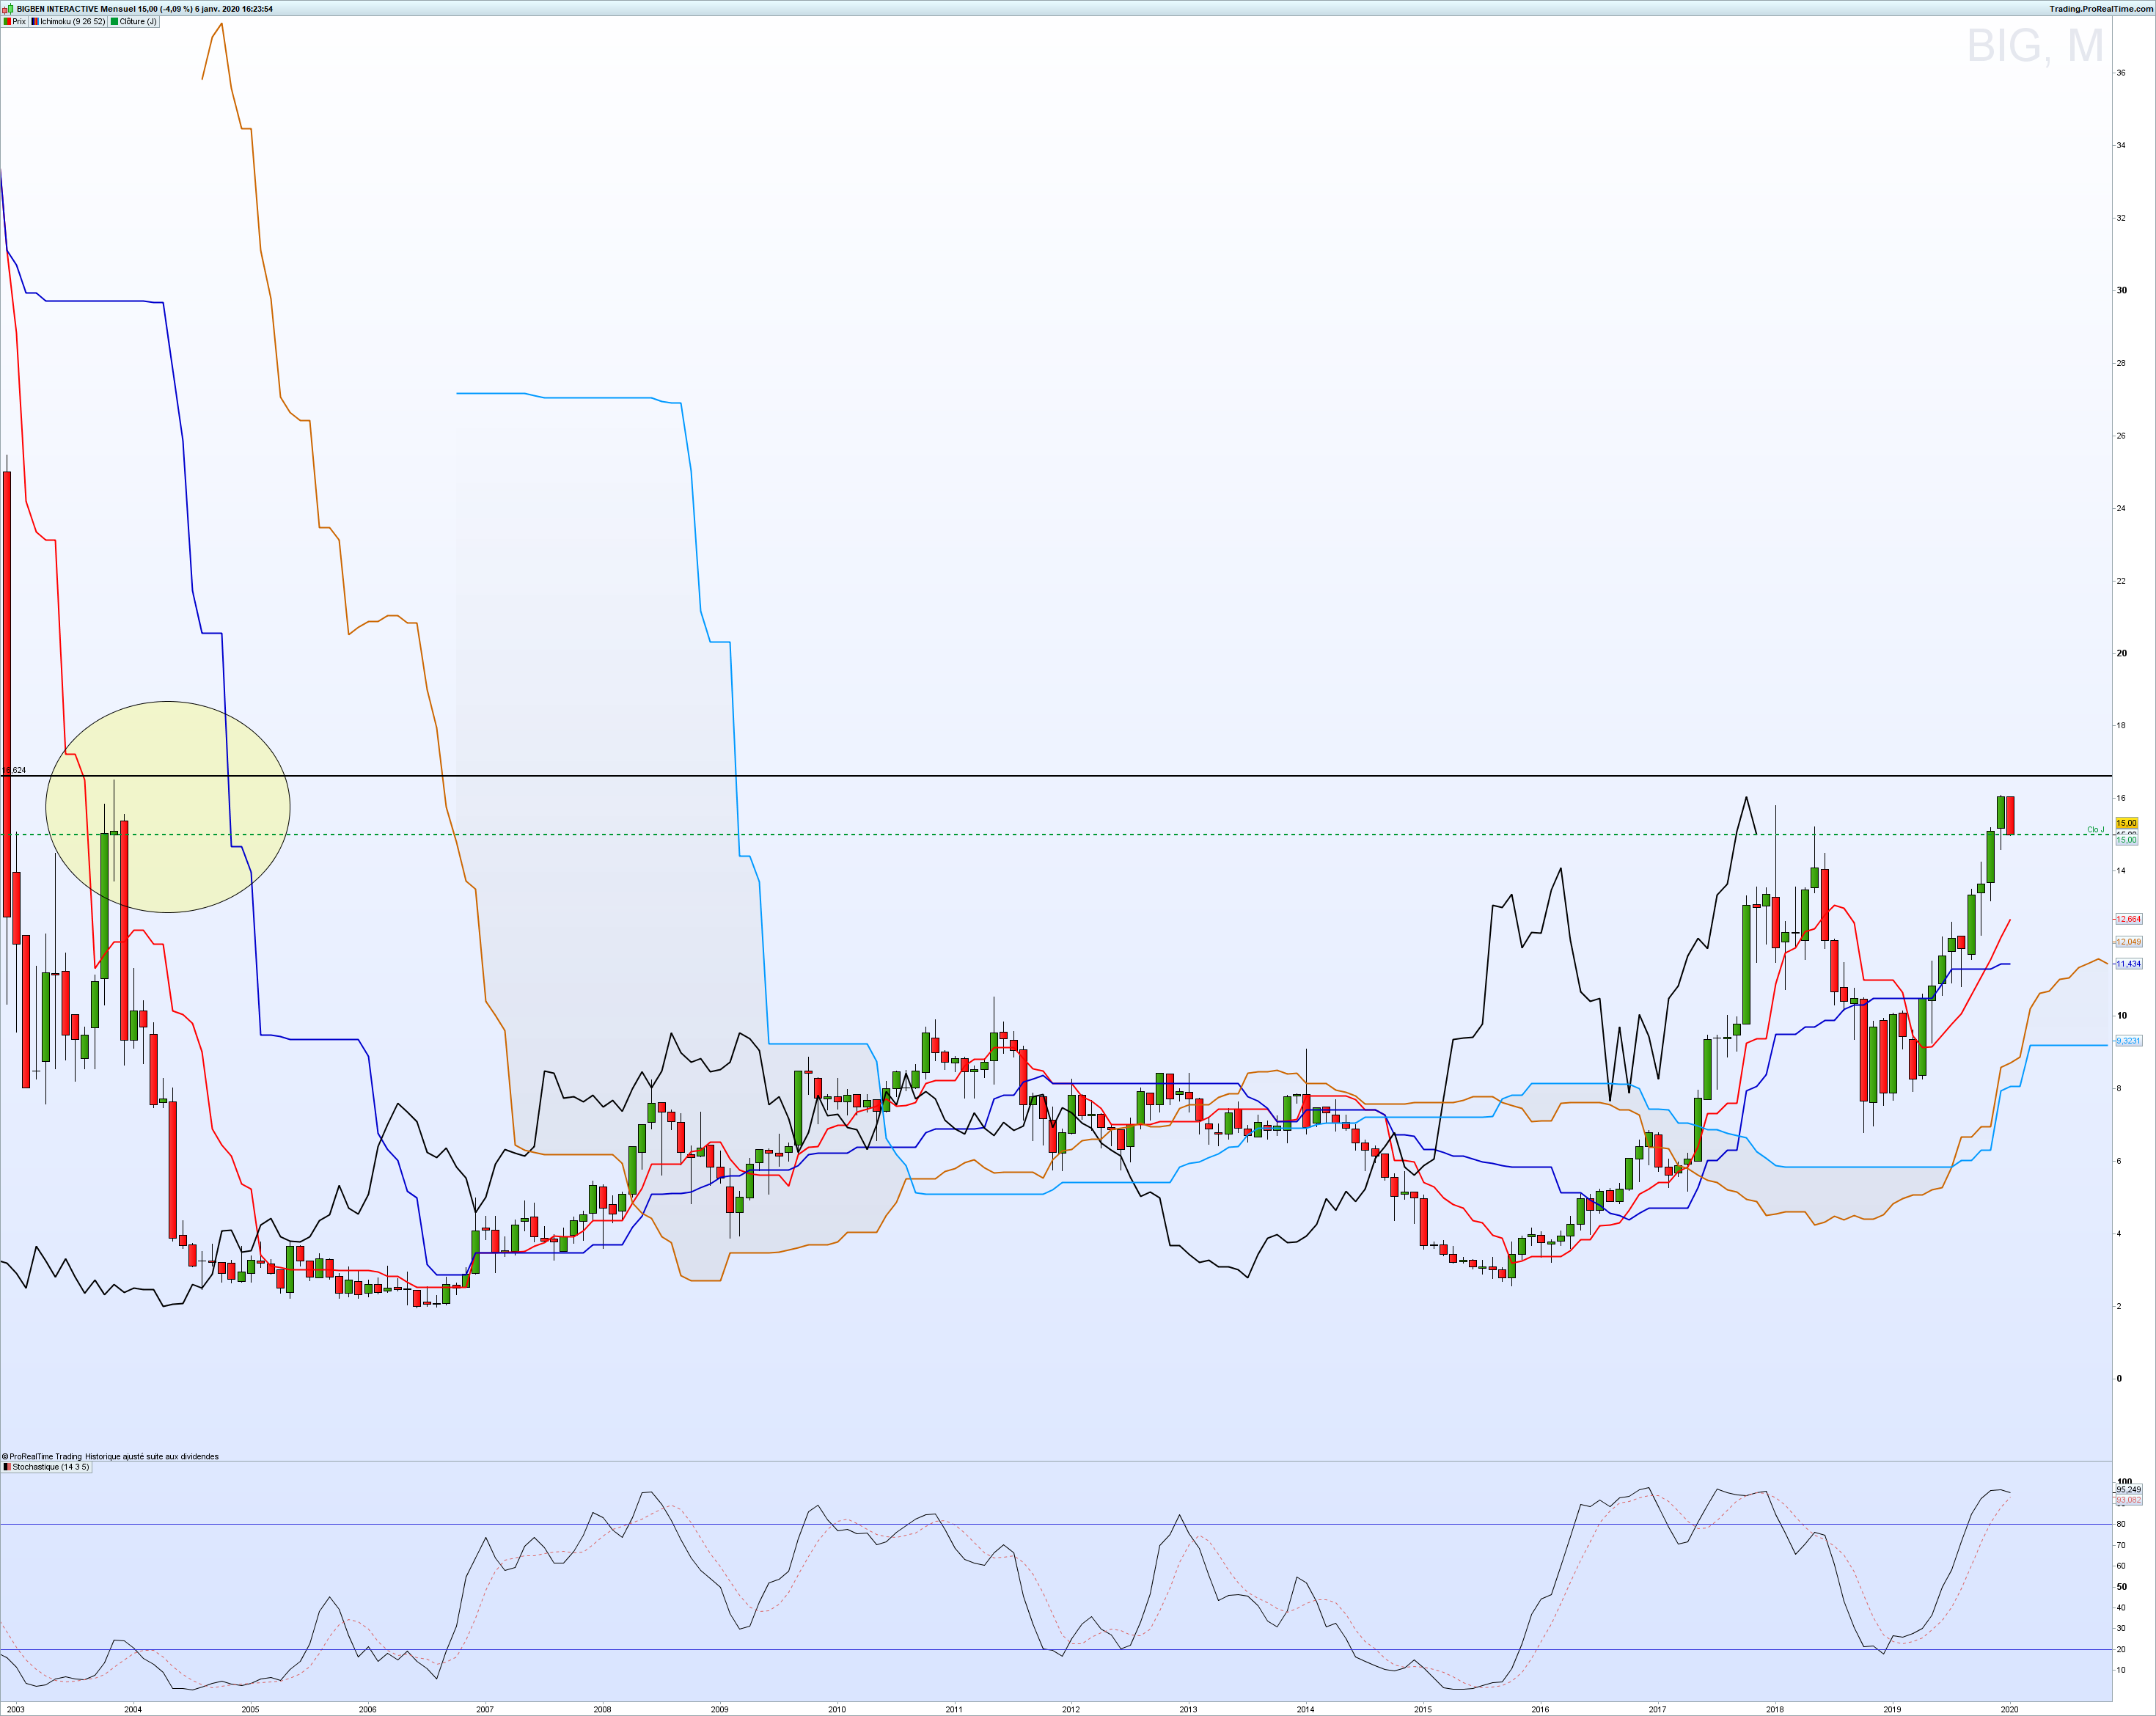Click the red-green Prix color icon
The image size is (2156, 1716).
pyautogui.click(x=8, y=21)
